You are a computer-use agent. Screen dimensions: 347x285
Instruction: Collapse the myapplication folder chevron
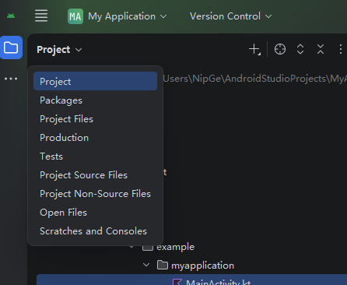146,265
